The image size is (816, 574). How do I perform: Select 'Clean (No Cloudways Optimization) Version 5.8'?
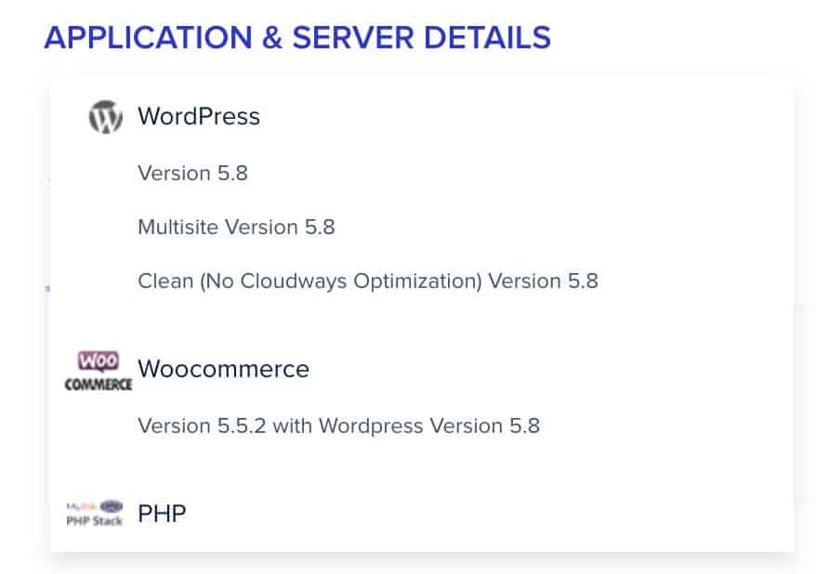click(368, 281)
